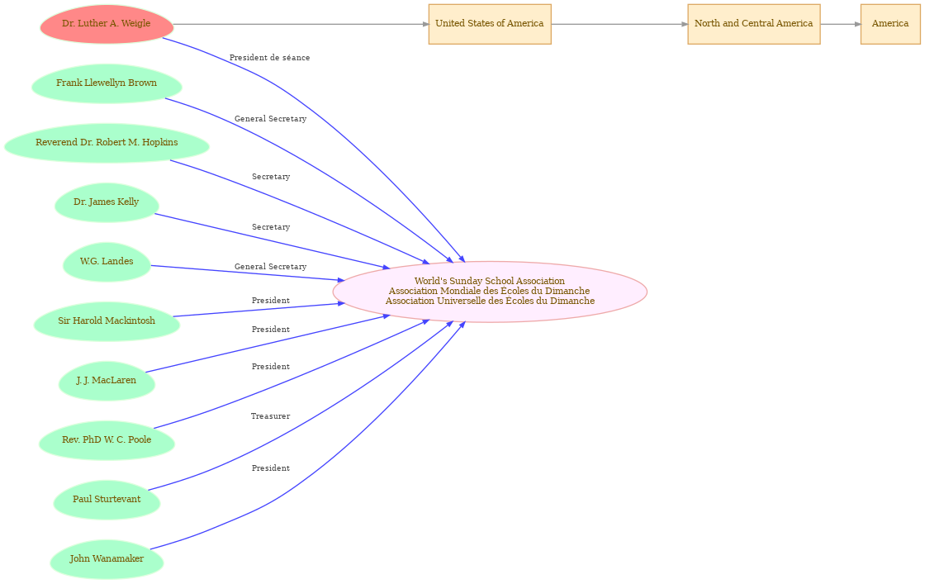Click the Dr. James Kelly node
925x584 pixels.
point(107,203)
